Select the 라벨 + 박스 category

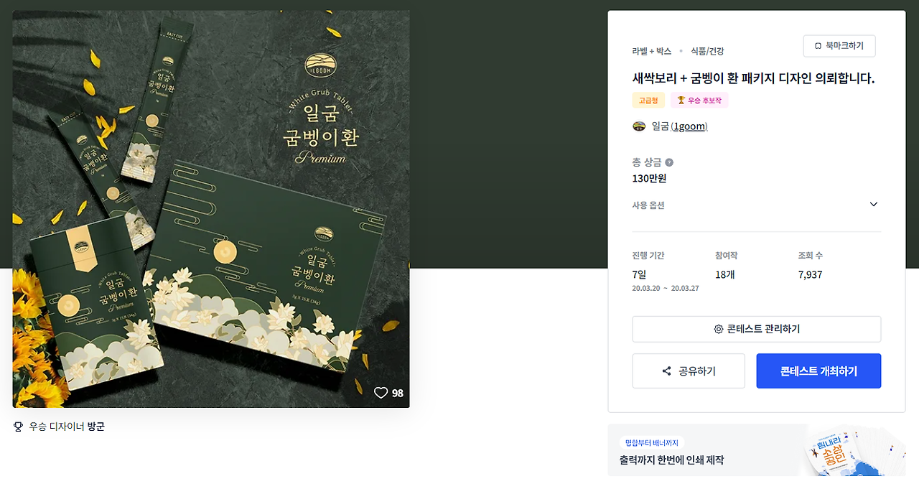pyautogui.click(x=652, y=51)
